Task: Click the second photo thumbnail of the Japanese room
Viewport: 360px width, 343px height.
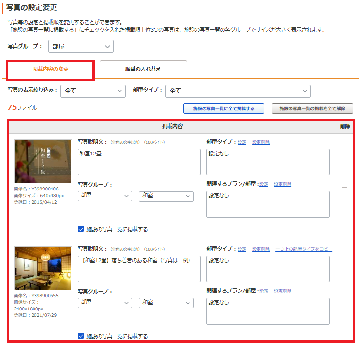Action: coord(43,268)
